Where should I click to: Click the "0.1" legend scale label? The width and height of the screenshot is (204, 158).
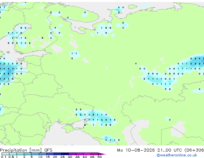[x=4, y=157]
